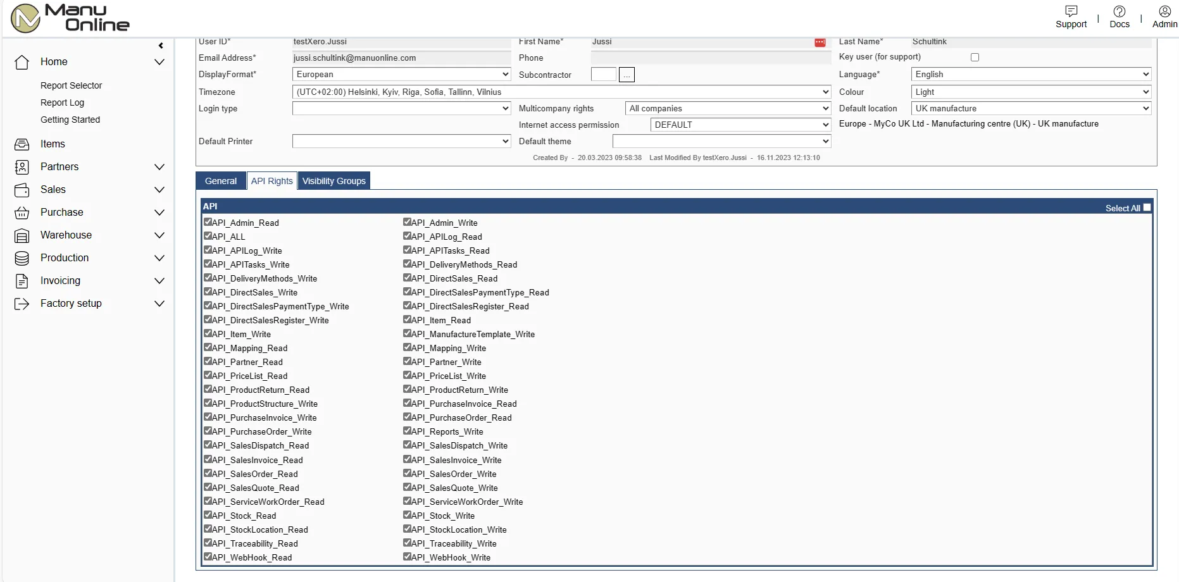Open the Docs help section

(x=1119, y=16)
